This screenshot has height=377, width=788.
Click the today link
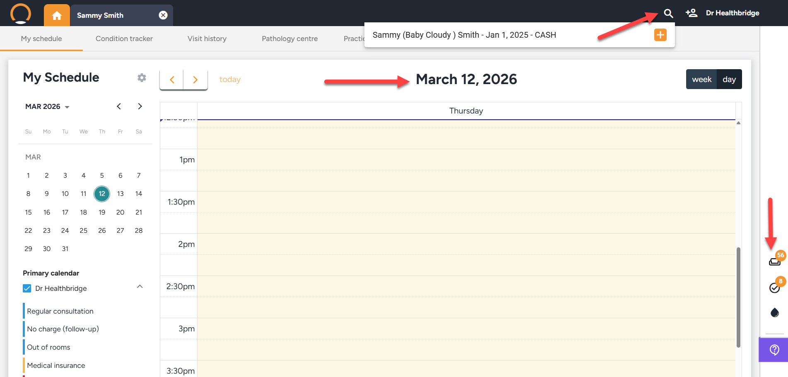point(230,79)
